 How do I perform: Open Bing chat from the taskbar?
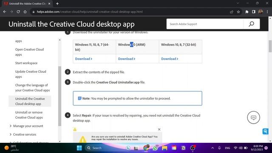128,148
